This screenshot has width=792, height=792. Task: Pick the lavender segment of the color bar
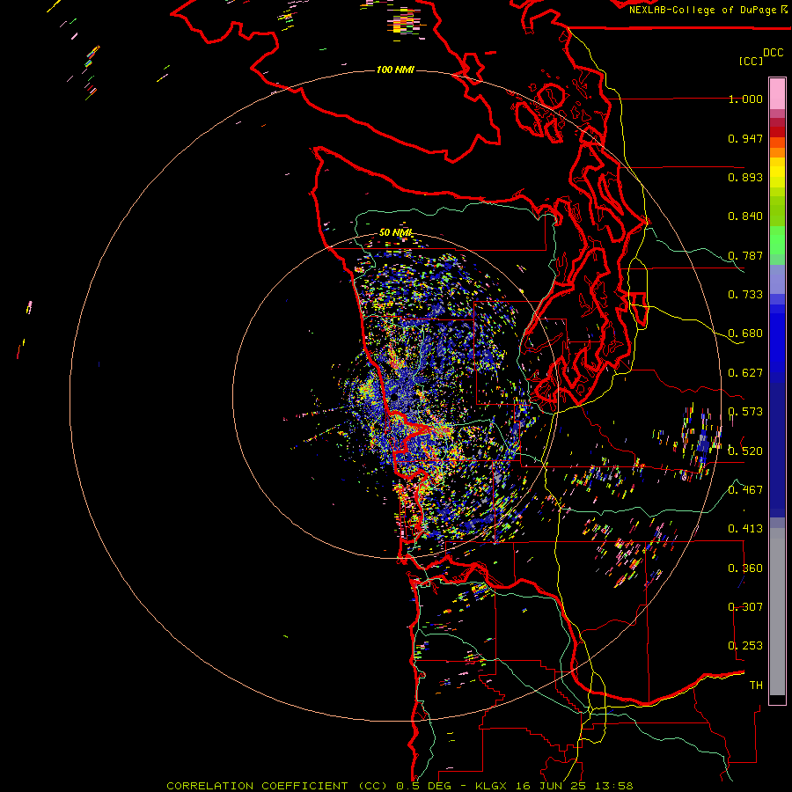[x=777, y=279]
